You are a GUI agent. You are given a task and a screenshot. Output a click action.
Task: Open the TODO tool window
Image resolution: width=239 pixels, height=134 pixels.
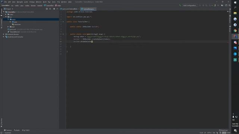pos(26,130)
